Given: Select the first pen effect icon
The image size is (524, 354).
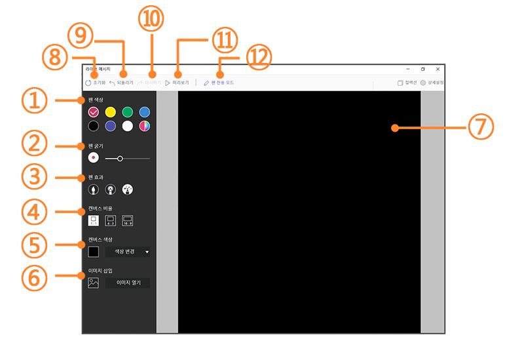Looking at the screenshot, I should point(94,189).
